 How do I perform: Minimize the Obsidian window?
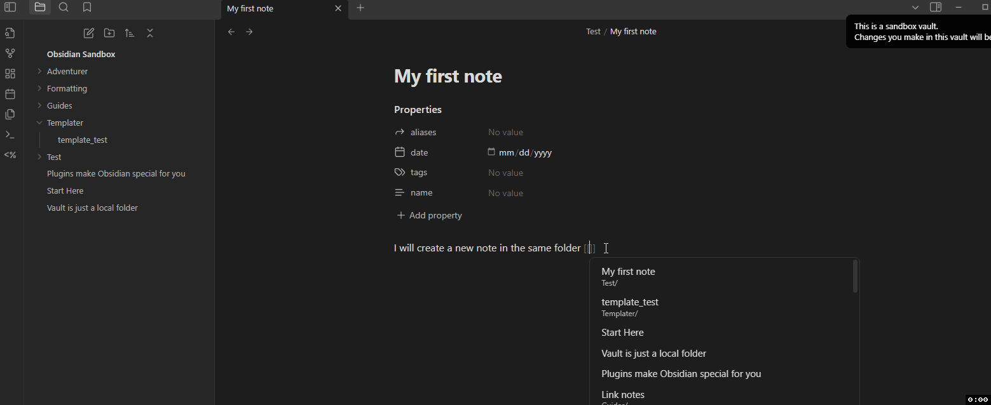959,8
